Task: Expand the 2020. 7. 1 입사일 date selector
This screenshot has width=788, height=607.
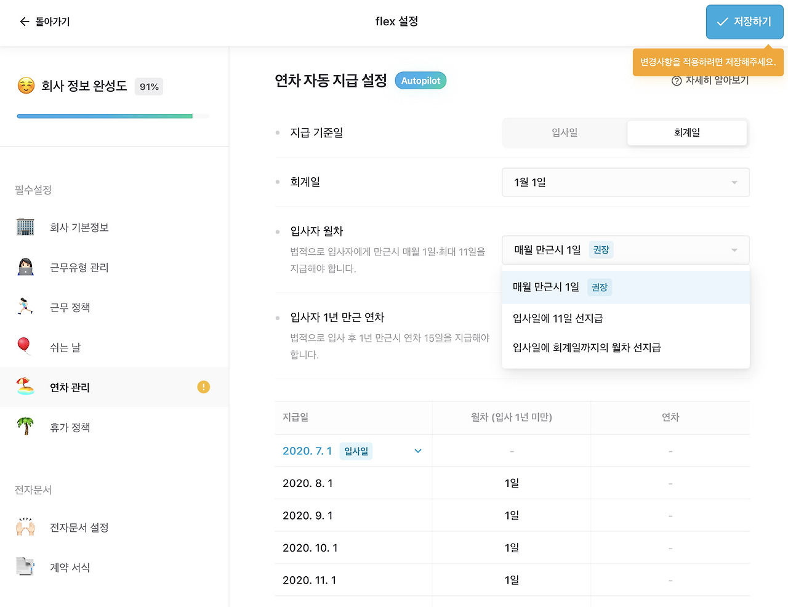Action: point(353,451)
